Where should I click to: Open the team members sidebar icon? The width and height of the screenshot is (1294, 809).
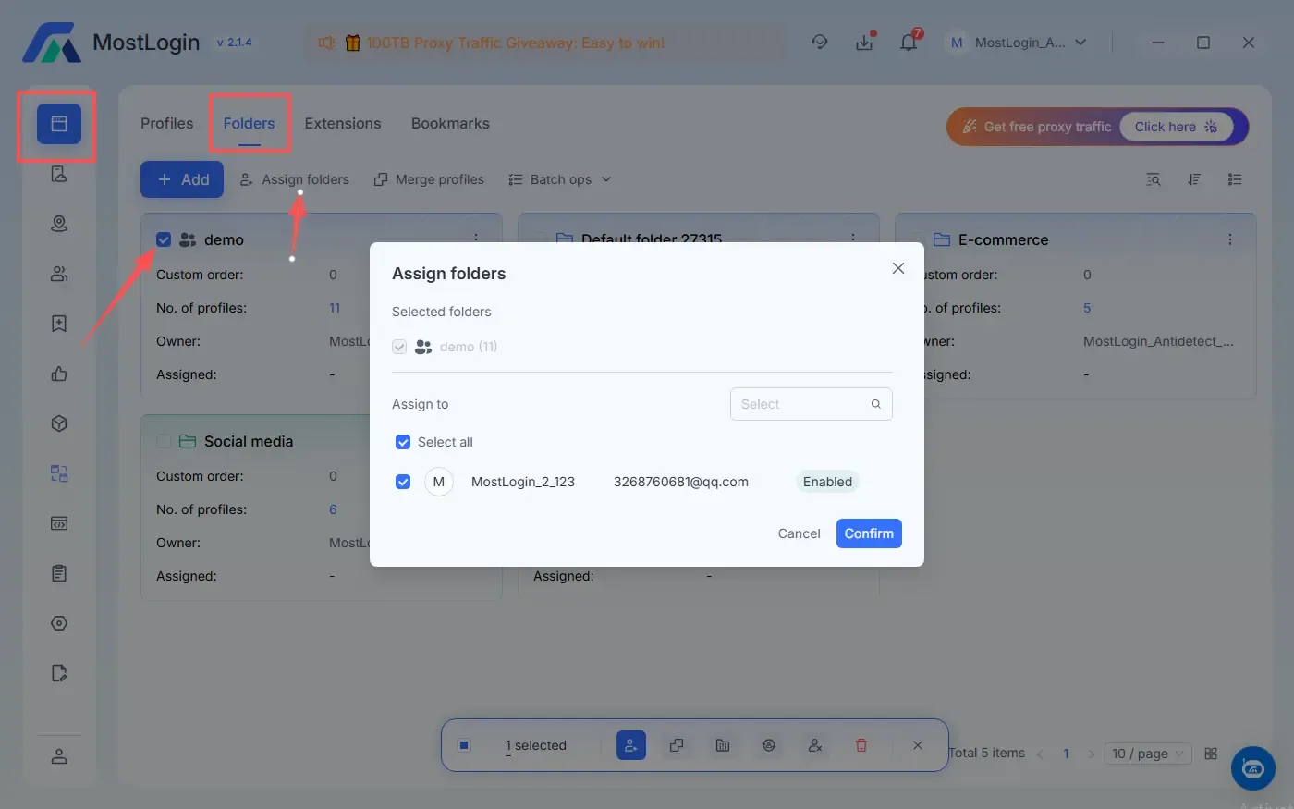click(59, 274)
